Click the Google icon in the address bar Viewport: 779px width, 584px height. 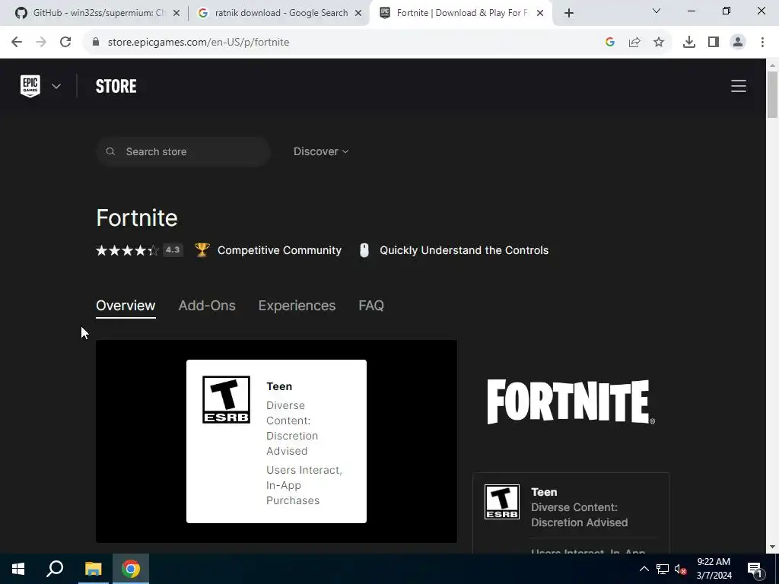[610, 43]
